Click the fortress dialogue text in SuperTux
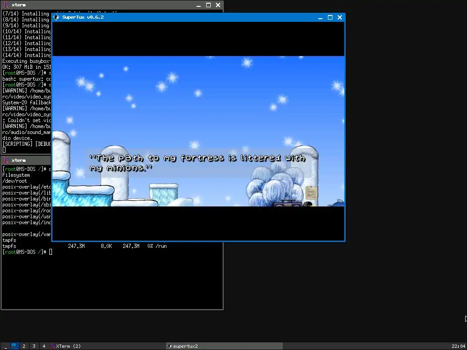This screenshot has width=467, height=350. click(197, 163)
